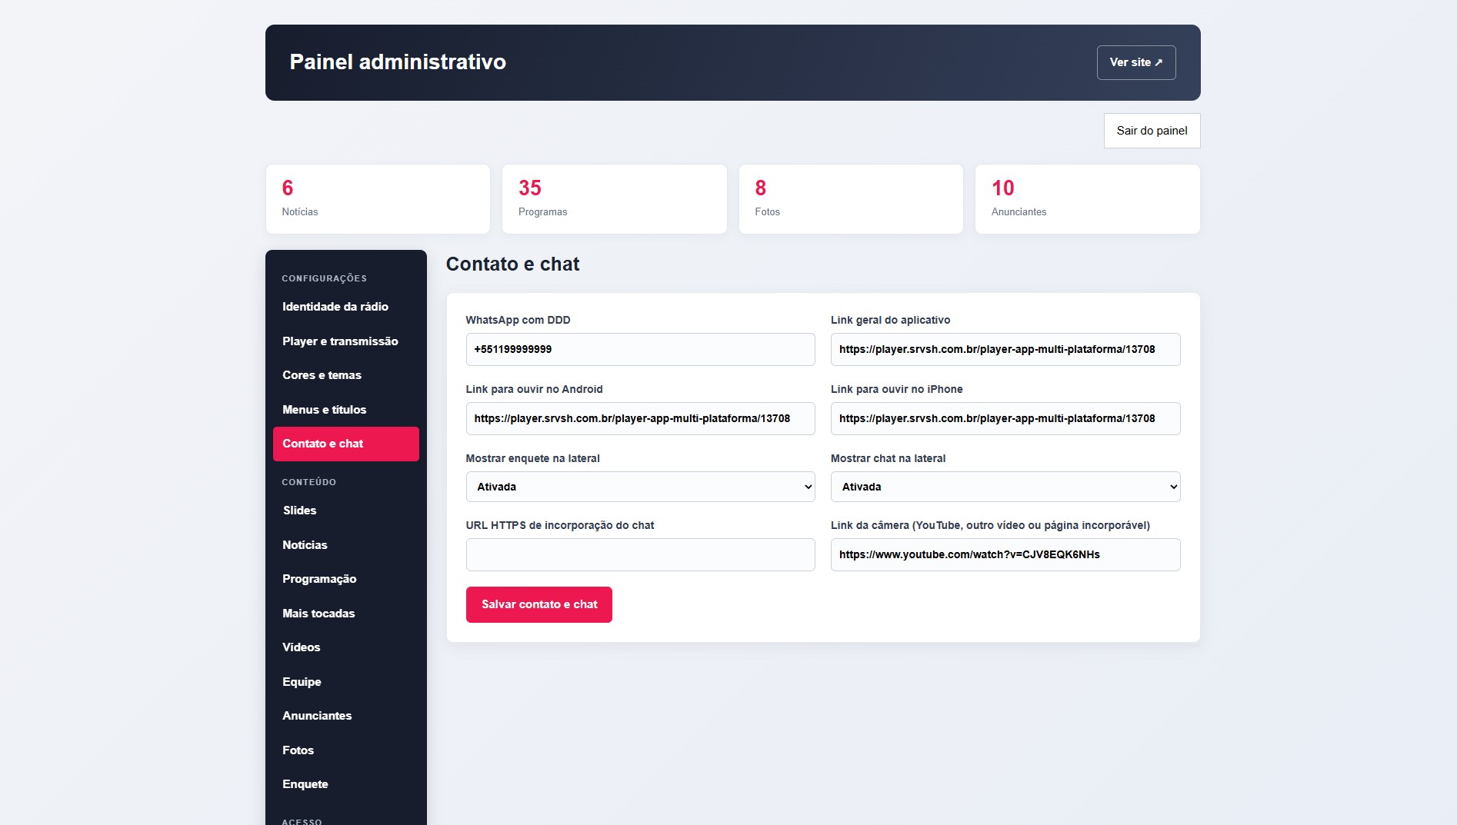The height and width of the screenshot is (825, 1457).
Task: Click the 35 Programas stat card
Action: 614,199
